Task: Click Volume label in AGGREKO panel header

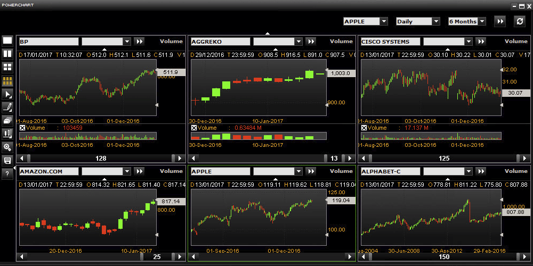Action: tap(341, 41)
